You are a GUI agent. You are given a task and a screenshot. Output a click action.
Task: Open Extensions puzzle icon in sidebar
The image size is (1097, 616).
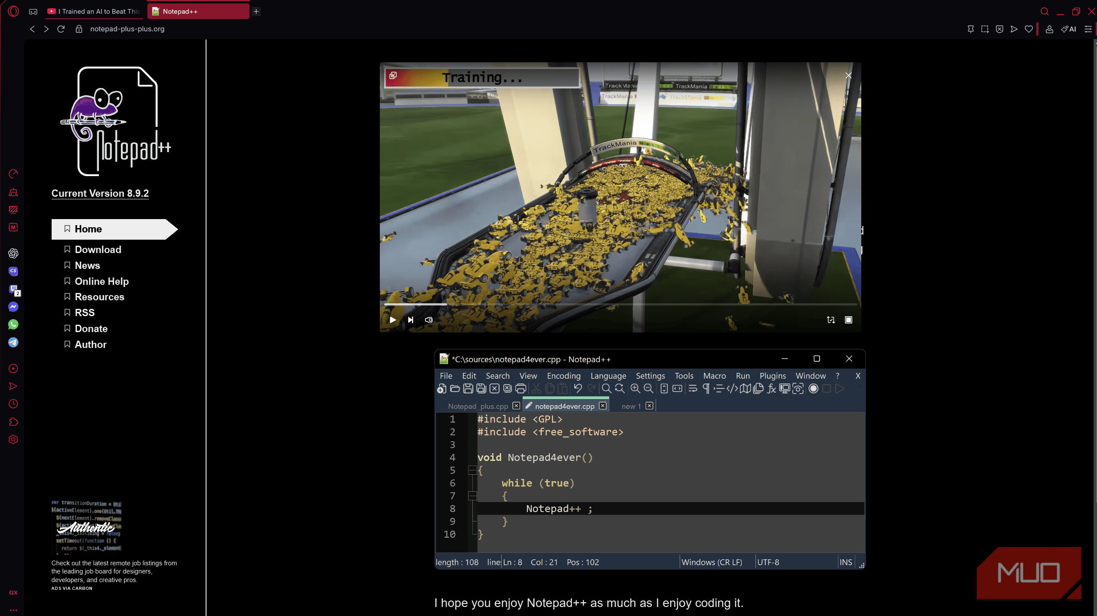pos(13,421)
